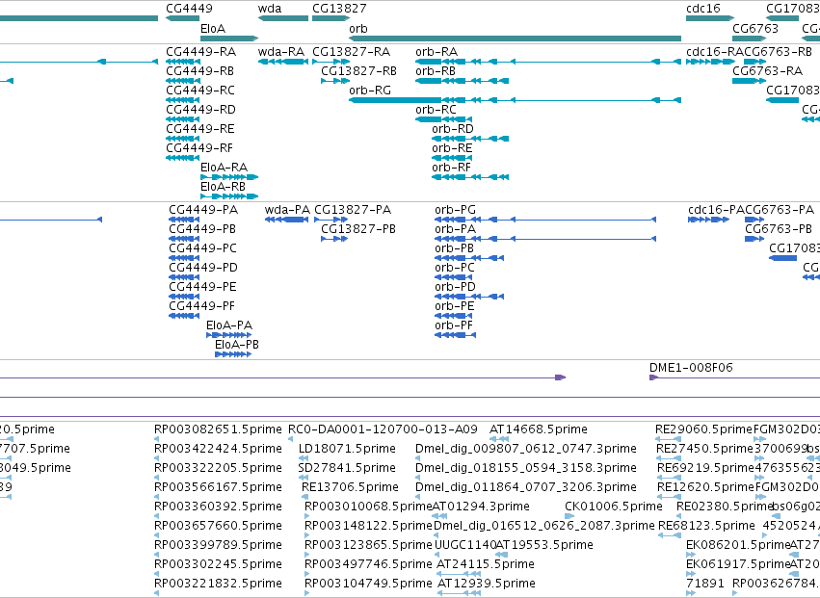Click the CG6763 gene label
Screen dimensions: 820x598
pos(755,29)
